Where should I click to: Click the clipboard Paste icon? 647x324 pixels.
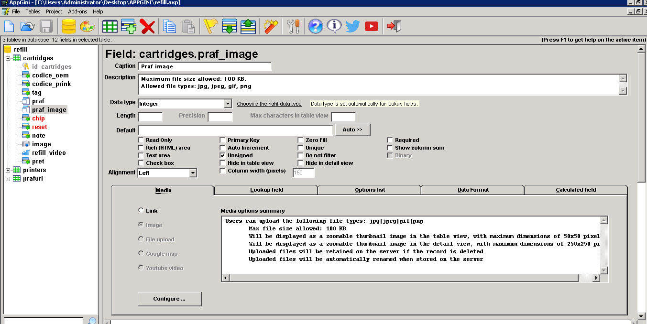tap(188, 26)
